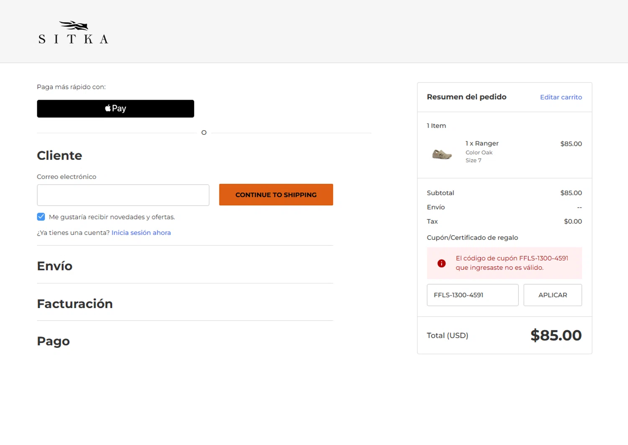Screen dimensions: 628x445
Task: Click the Sitka logo
Action: (x=73, y=33)
